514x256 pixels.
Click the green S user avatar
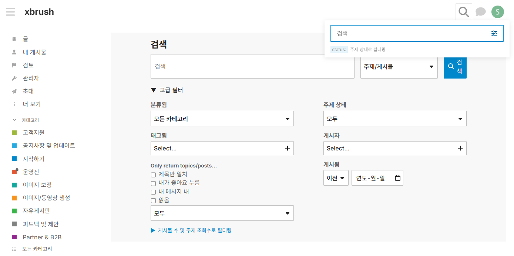click(x=497, y=11)
